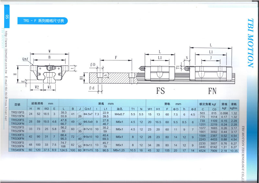Click the H1 value 16.5
Image resolution: width=259 pixels, height=183 pixels.
click(x=158, y=122)
